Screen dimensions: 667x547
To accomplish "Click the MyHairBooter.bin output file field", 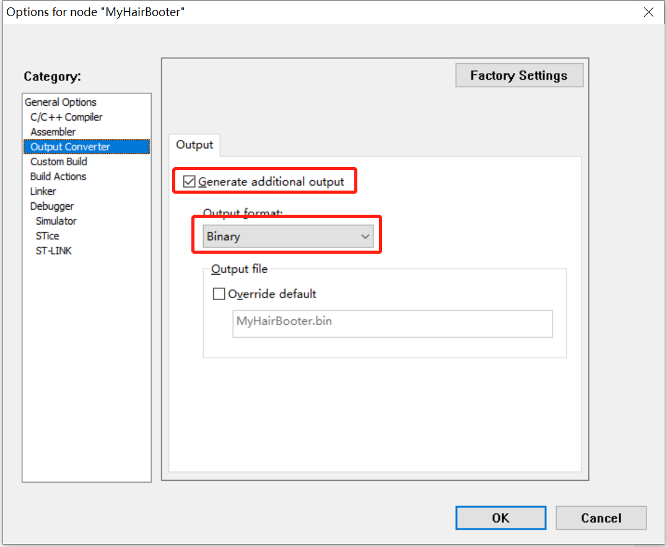I will point(393,324).
